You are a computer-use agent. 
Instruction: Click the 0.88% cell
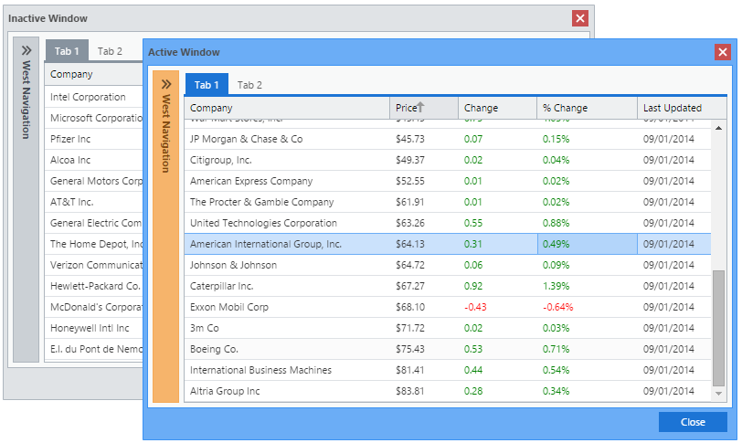coord(588,223)
